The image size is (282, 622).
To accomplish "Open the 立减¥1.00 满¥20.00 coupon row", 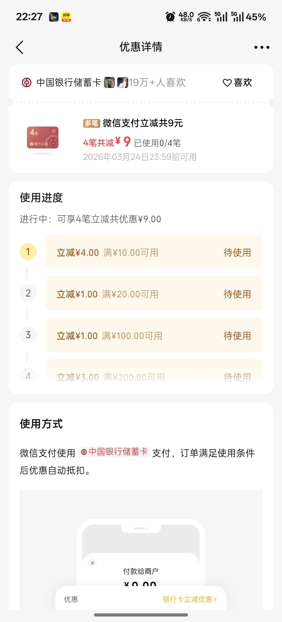I will coord(154,294).
